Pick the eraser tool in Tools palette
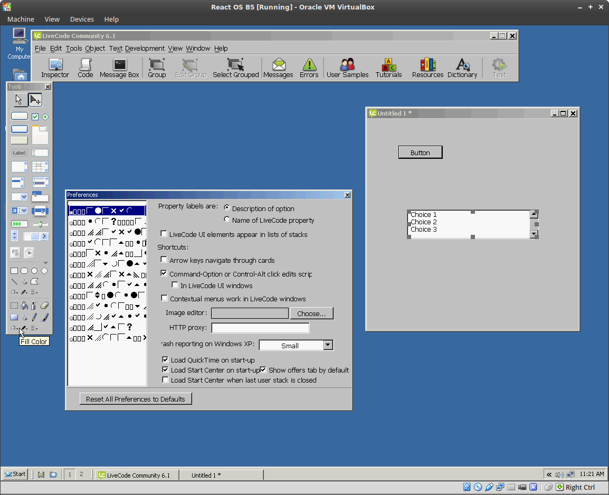This screenshot has width=609, height=495. 44,306
